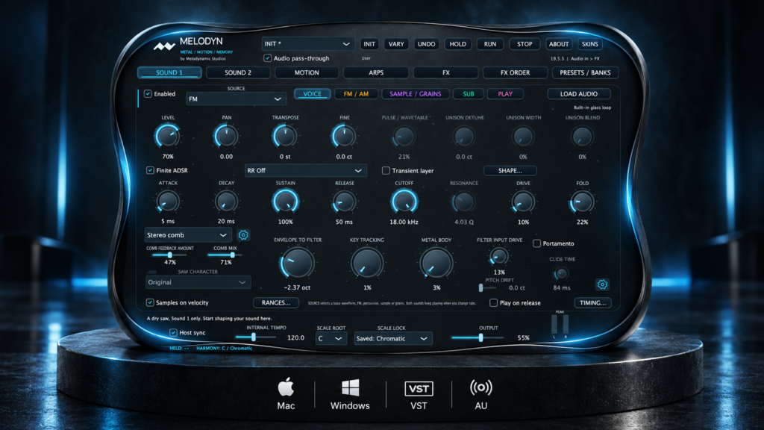
Task: Click the RANGES... button
Action: [276, 303]
